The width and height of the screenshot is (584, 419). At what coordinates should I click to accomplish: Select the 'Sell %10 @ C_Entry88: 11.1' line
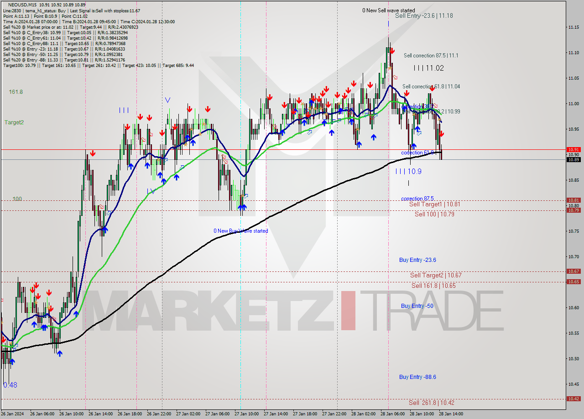[64, 43]
